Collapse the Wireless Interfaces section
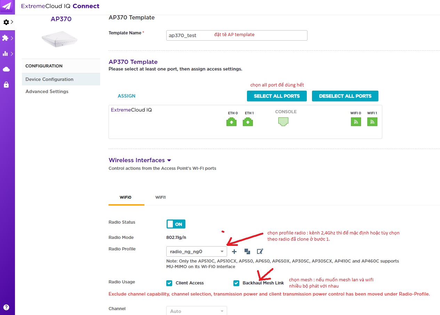The width and height of the screenshot is (440, 315). point(169,160)
